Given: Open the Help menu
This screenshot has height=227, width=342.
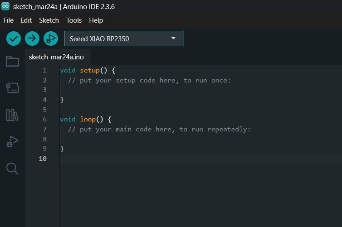Looking at the screenshot, I should (x=96, y=20).
